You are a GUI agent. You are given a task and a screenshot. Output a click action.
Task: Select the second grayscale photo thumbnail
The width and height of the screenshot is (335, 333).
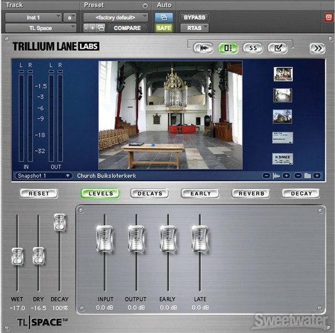(283, 95)
